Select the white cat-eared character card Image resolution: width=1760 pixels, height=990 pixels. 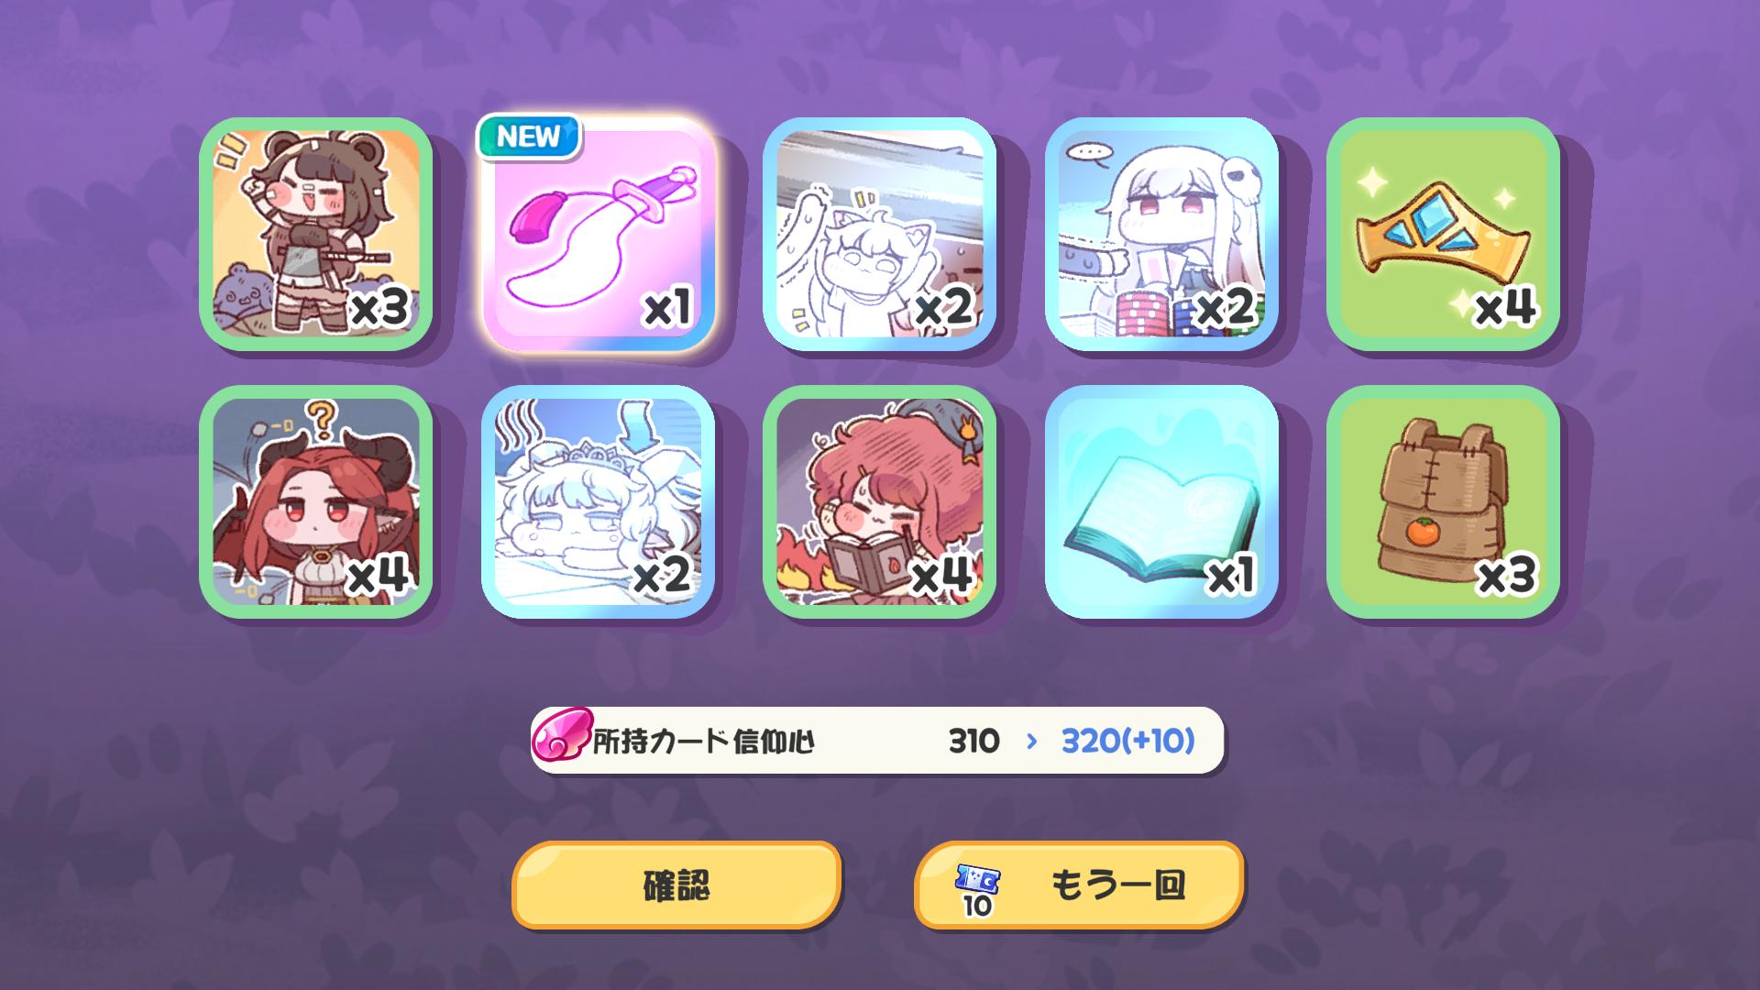pos(879,234)
